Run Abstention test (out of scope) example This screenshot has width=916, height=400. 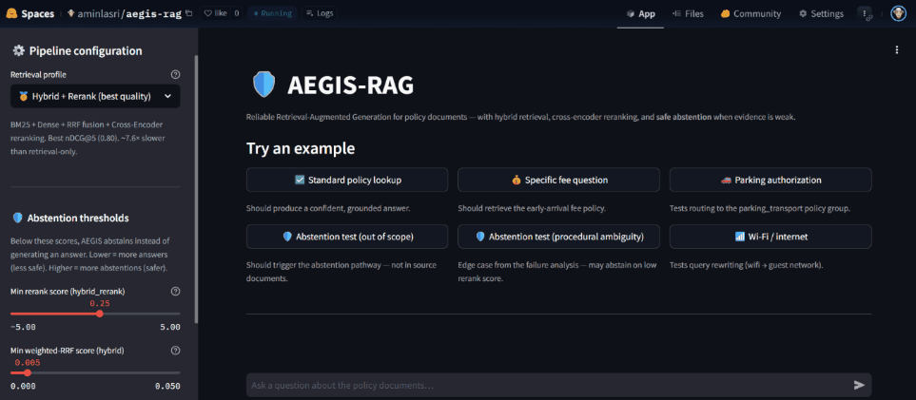[347, 237]
